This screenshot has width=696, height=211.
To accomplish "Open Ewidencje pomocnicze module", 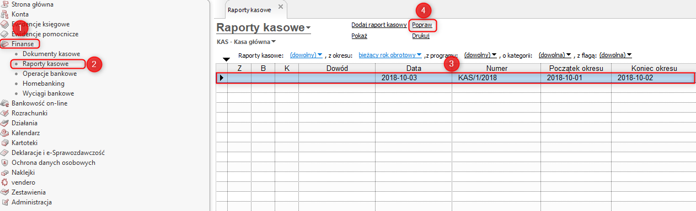I will coord(45,34).
